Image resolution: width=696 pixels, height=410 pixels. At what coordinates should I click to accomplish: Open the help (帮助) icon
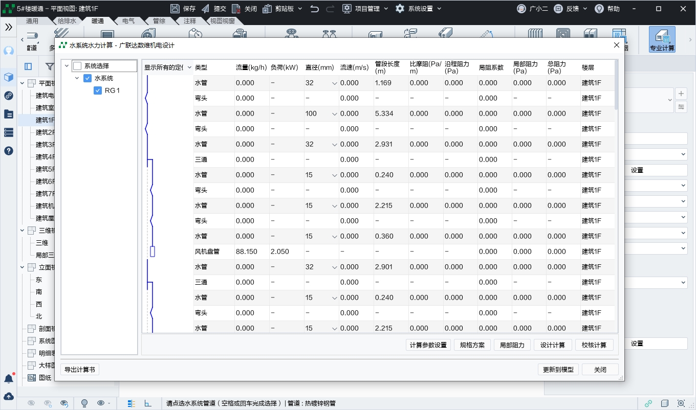coord(599,9)
